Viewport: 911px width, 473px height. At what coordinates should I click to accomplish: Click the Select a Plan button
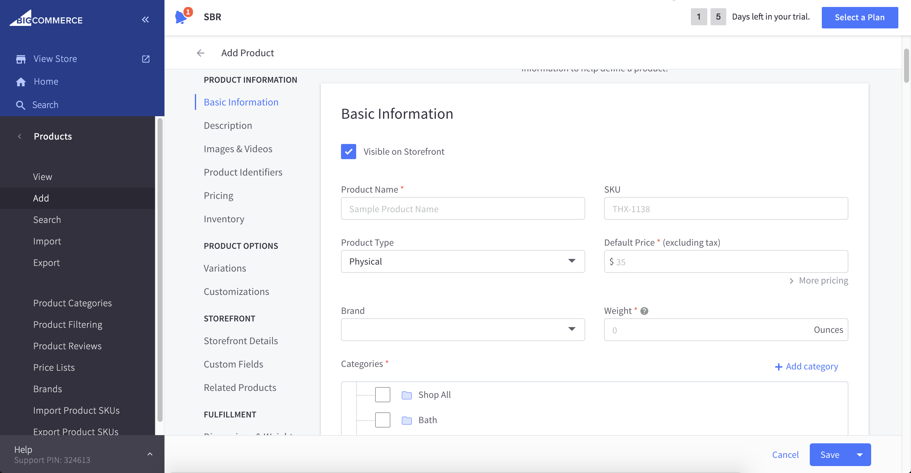pos(859,17)
